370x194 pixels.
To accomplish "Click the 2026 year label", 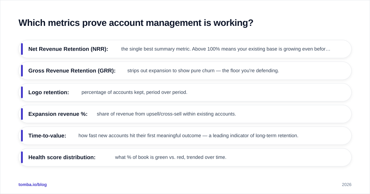I will [347, 184].
